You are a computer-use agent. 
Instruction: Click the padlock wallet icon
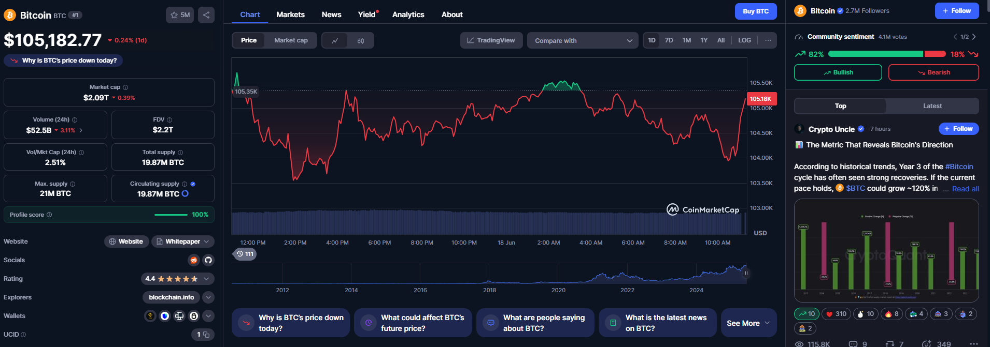pos(194,316)
